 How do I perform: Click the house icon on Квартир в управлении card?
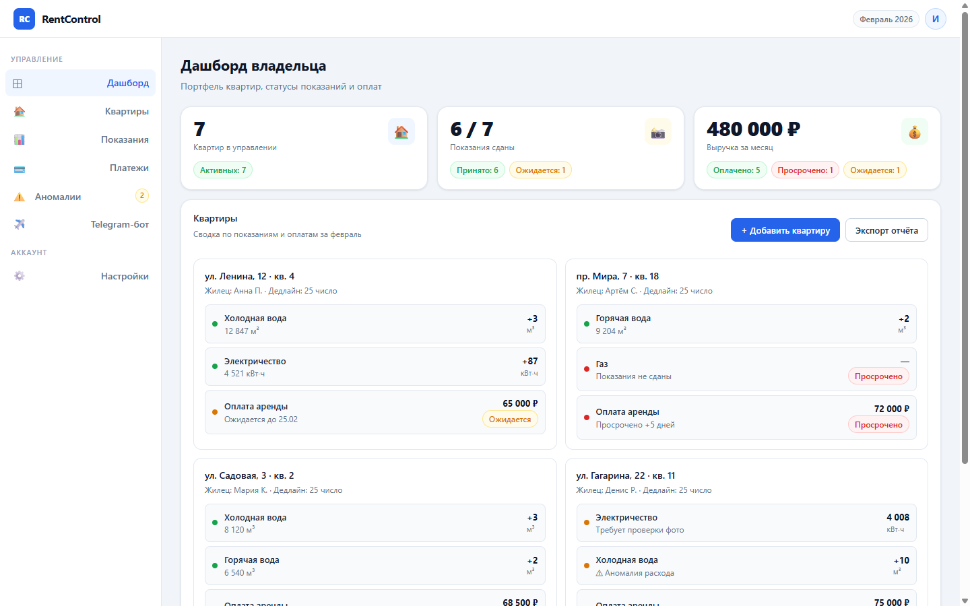[x=401, y=131]
